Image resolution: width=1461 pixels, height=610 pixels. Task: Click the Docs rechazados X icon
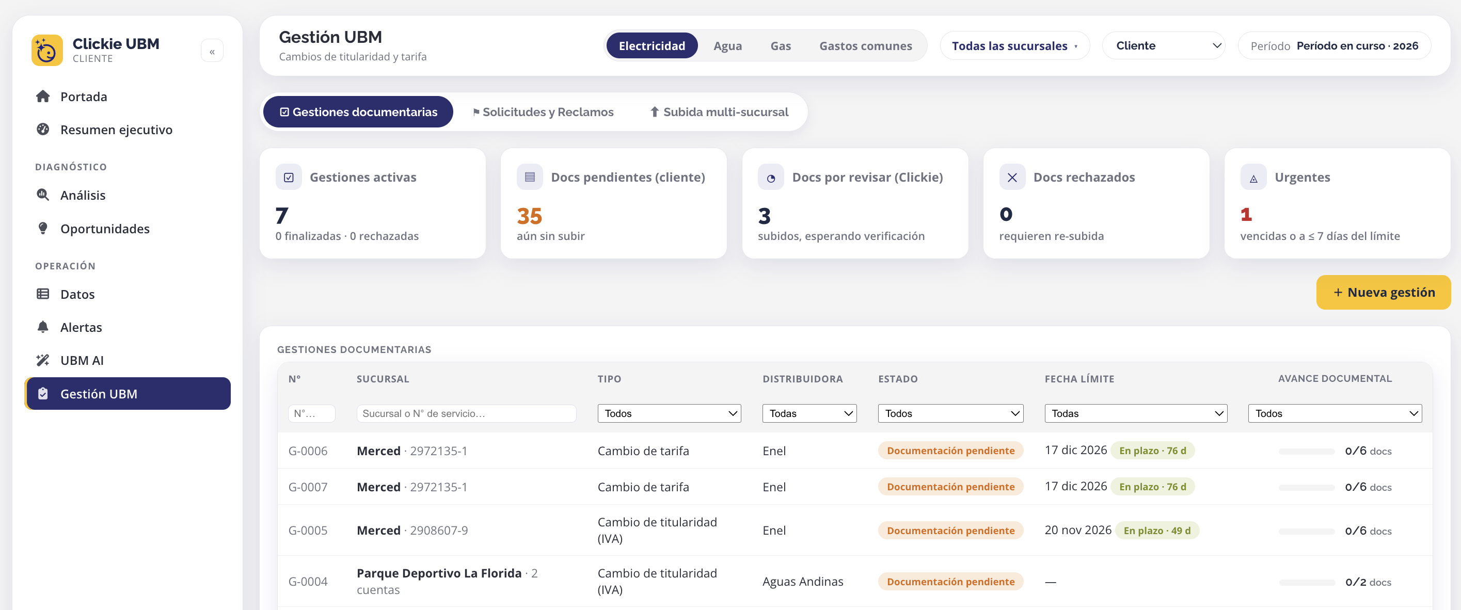[1012, 178]
